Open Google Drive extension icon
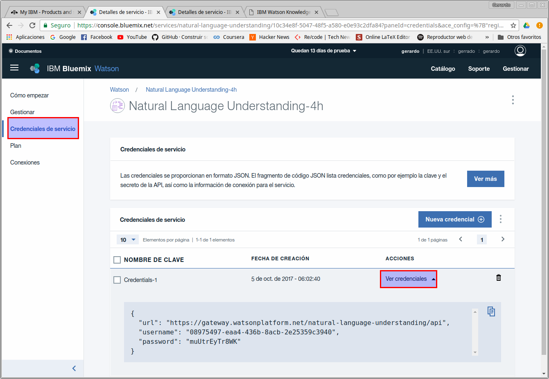Viewport: 549px width, 379px height. pyautogui.click(x=526, y=25)
